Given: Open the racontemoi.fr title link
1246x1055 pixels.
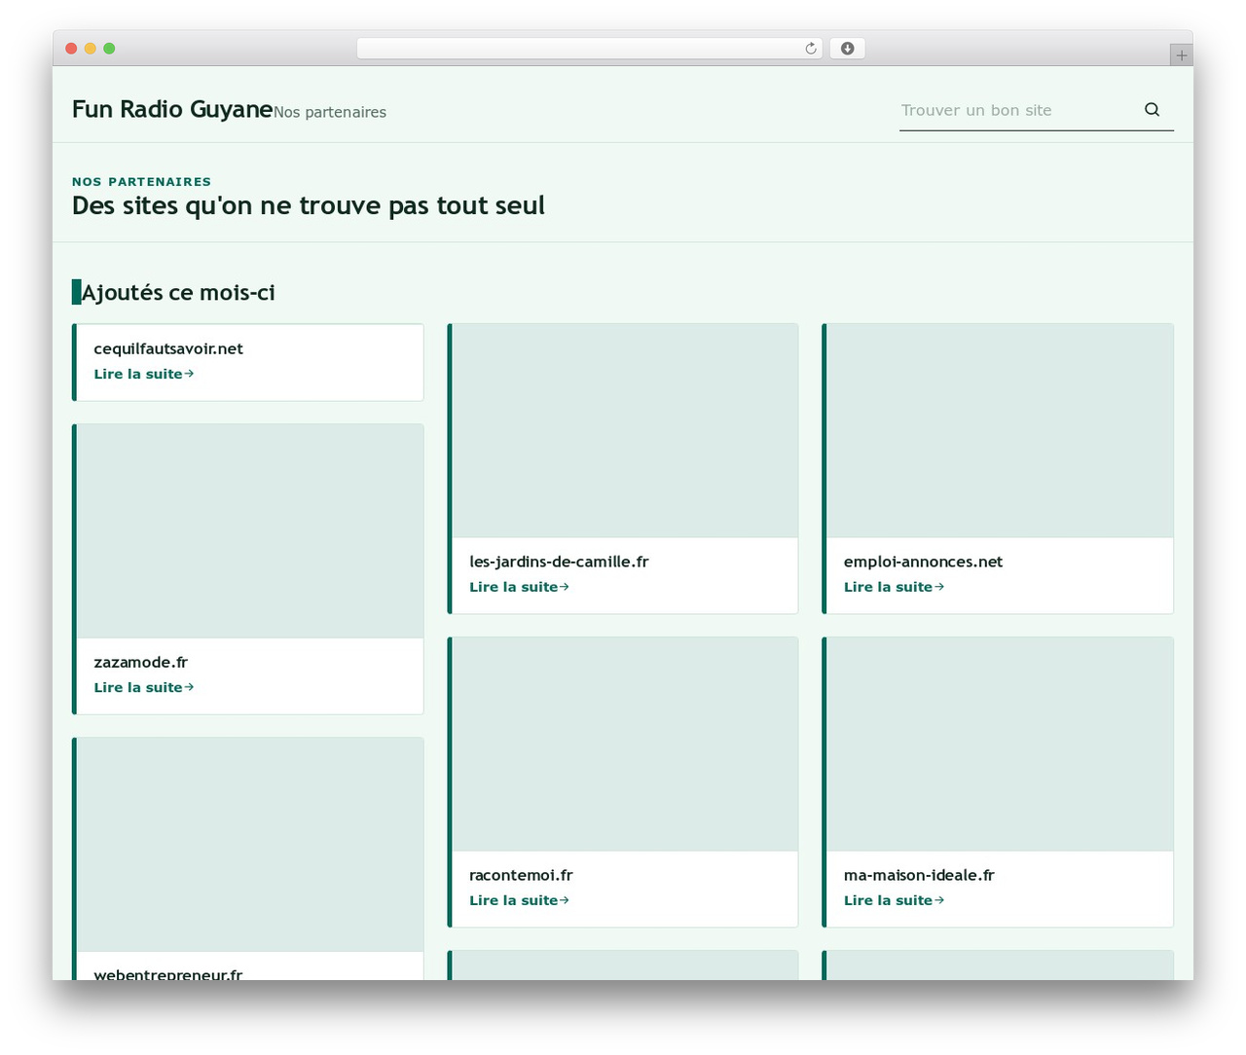Looking at the screenshot, I should (521, 875).
